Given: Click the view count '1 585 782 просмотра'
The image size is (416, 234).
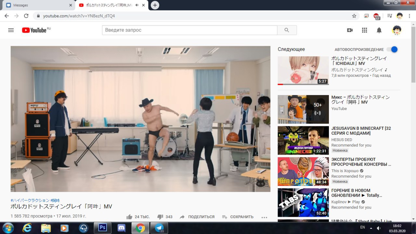Looking at the screenshot, I should point(31,216).
